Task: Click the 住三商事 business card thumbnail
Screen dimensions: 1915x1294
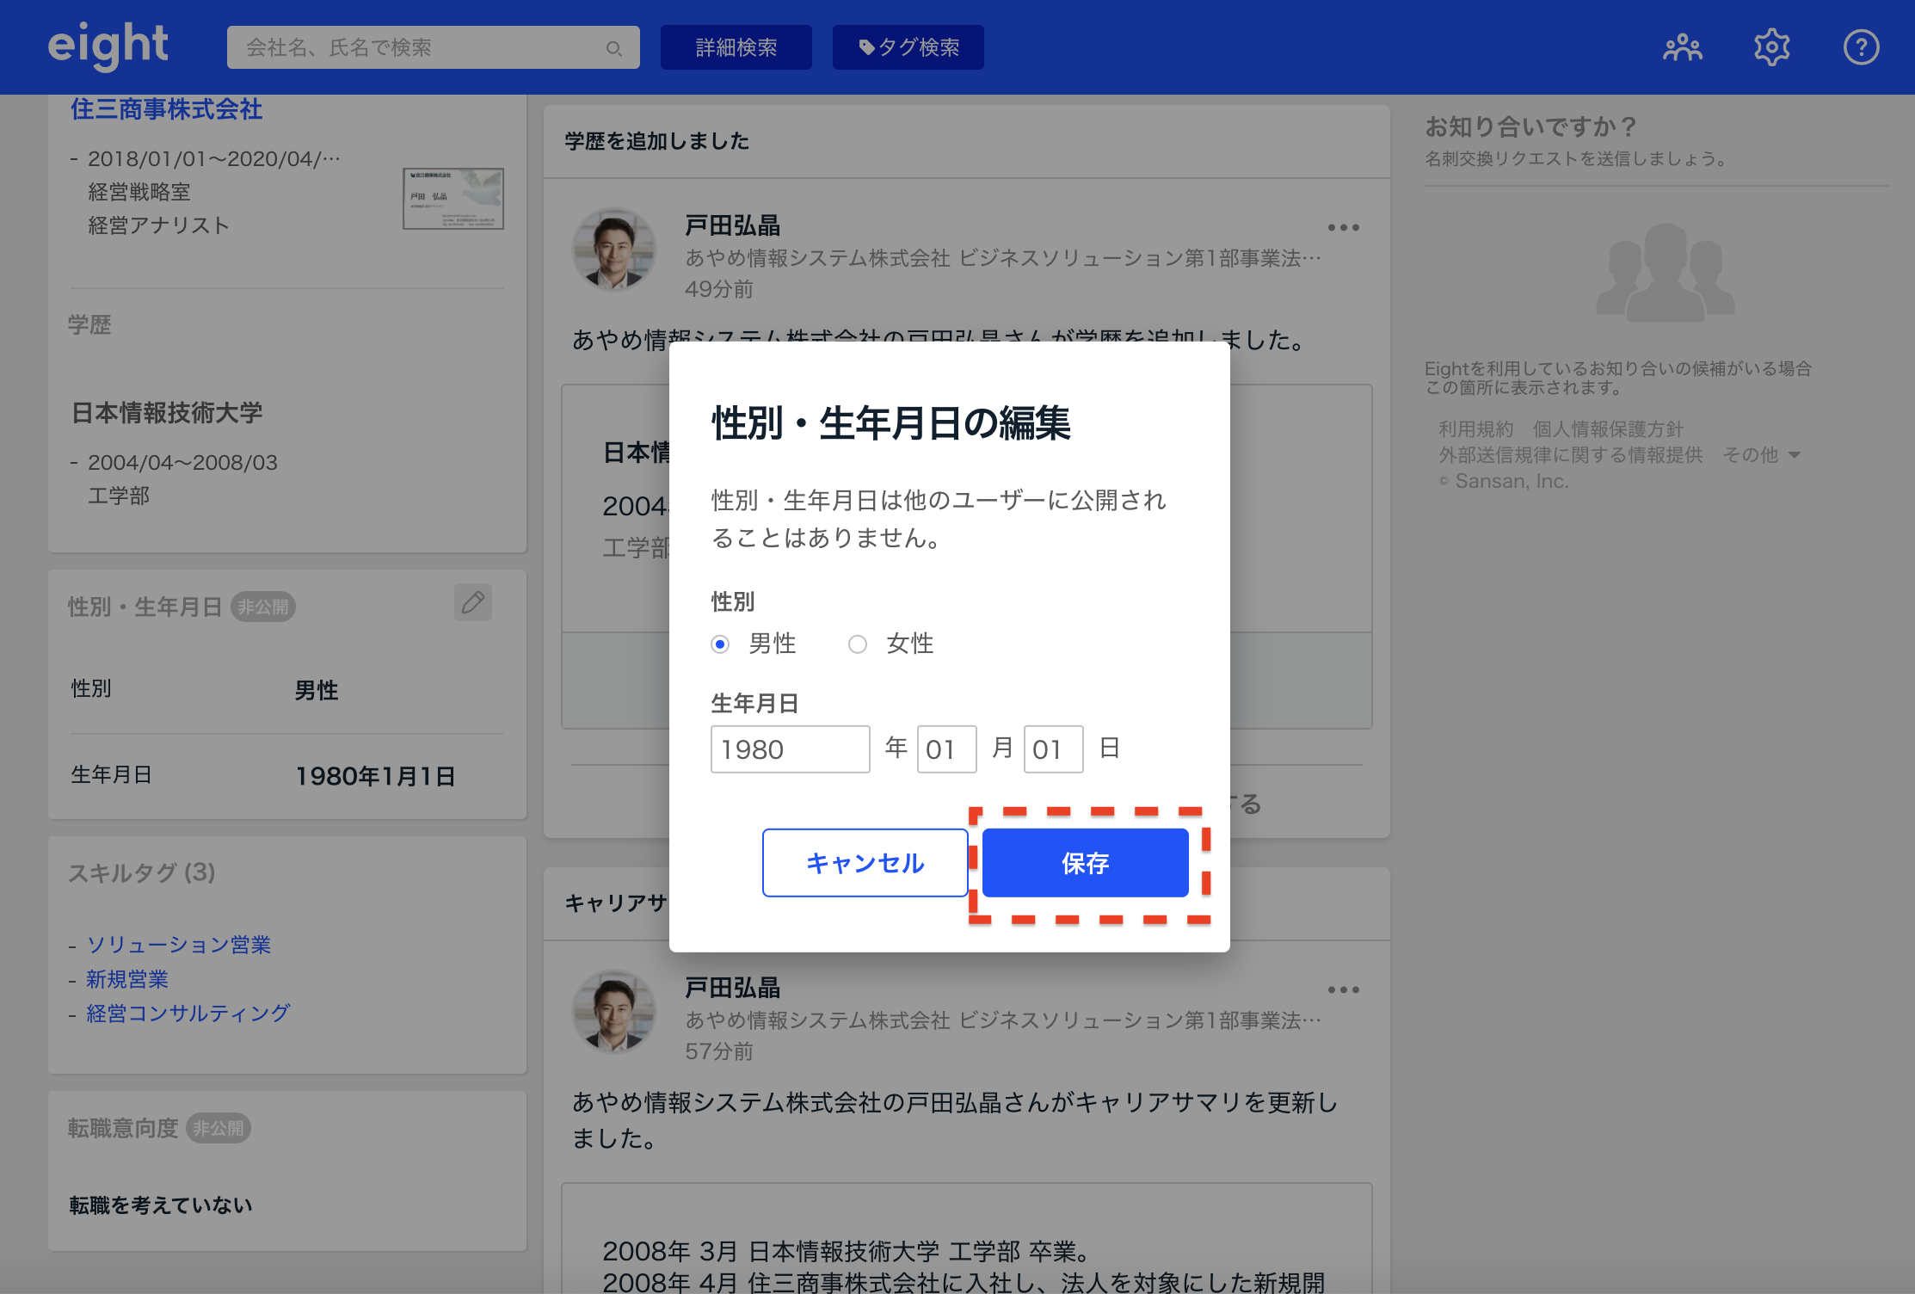Action: 453,199
